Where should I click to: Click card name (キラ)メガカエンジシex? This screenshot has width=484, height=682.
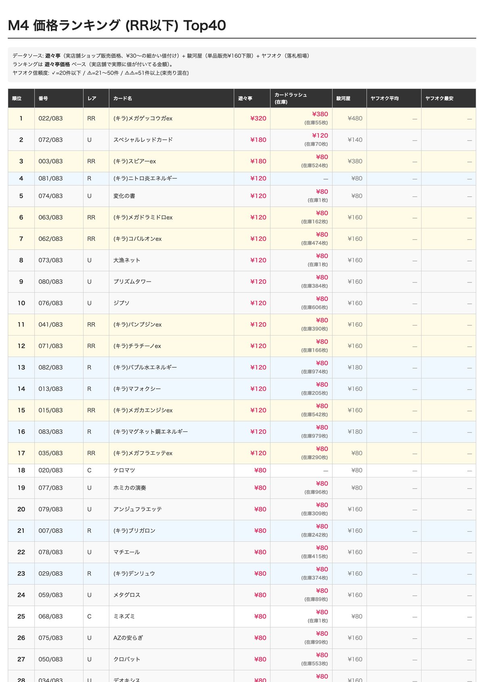point(143,410)
